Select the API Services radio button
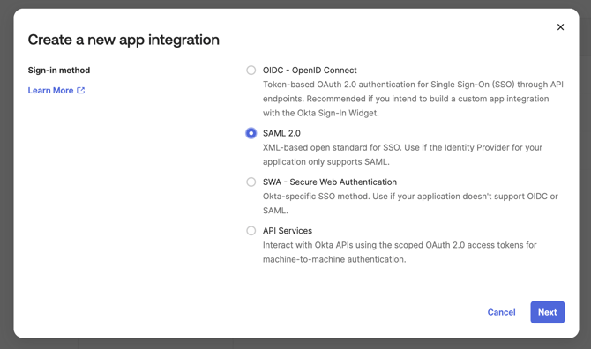 (251, 231)
